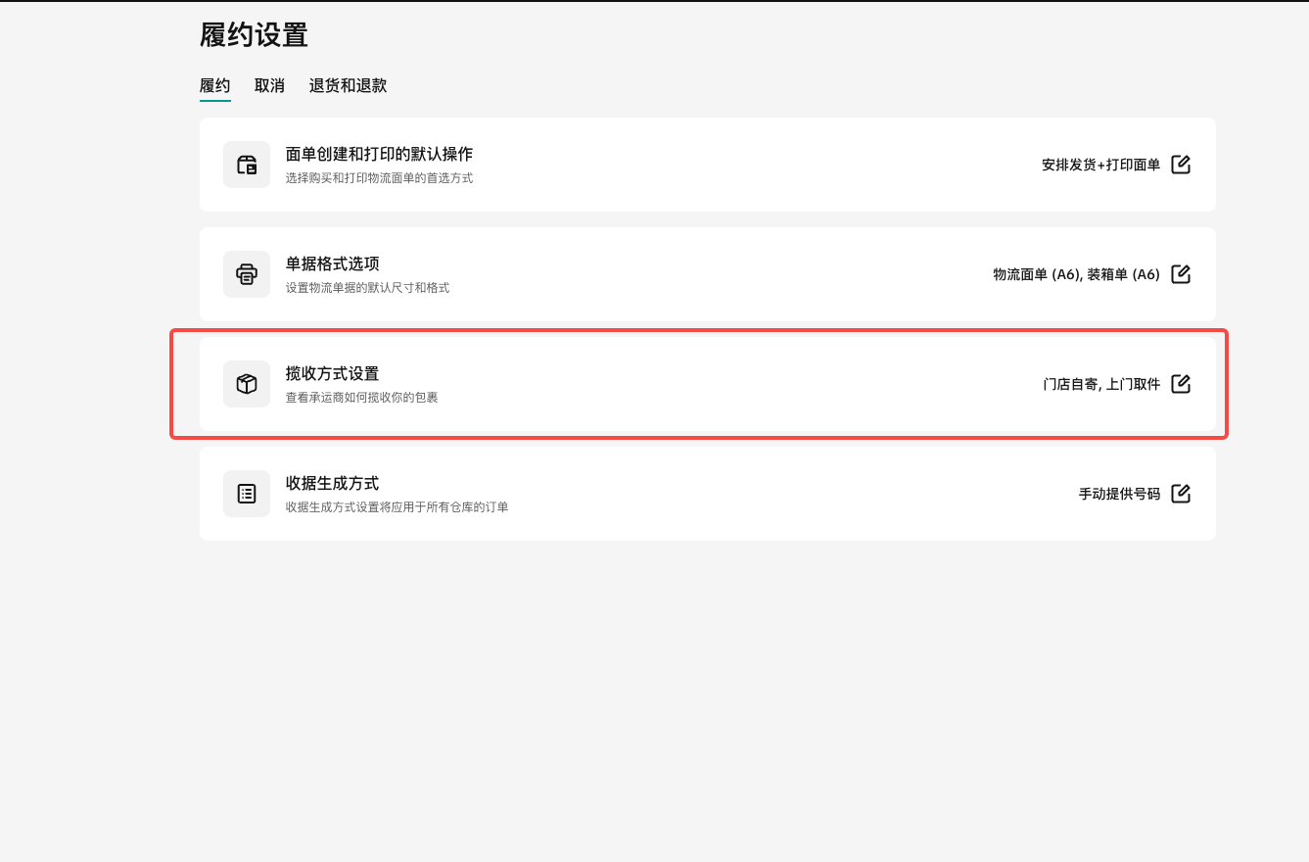Image resolution: width=1309 pixels, height=862 pixels.
Task: Click the 物流面单 (A6), 装箱单 (A6) value
Action: (1076, 275)
